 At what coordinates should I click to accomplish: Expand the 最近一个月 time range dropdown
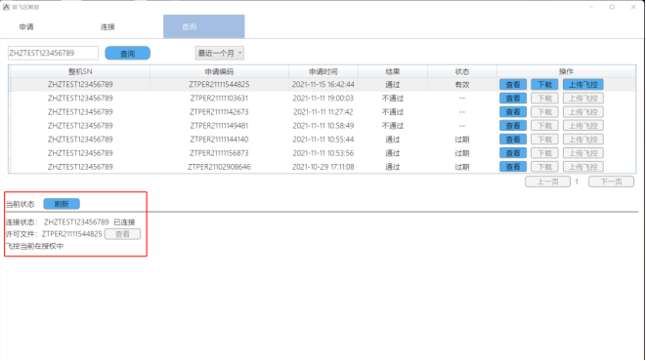[220, 53]
